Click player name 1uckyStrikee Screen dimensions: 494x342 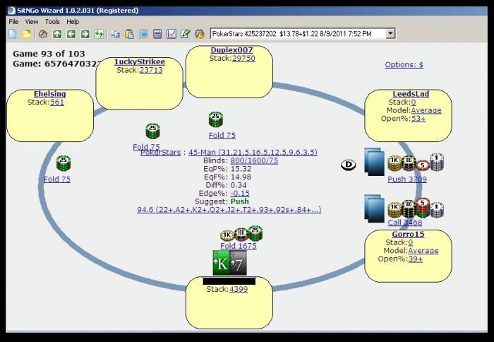139,61
